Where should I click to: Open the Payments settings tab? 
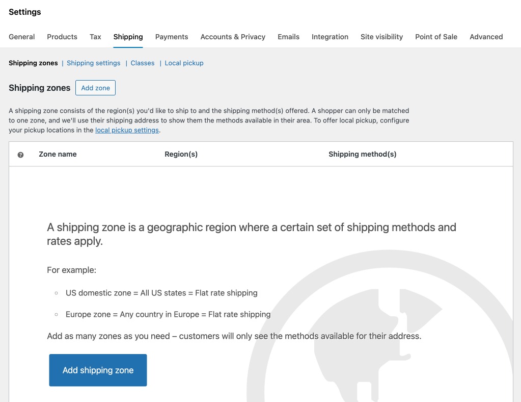pyautogui.click(x=172, y=37)
